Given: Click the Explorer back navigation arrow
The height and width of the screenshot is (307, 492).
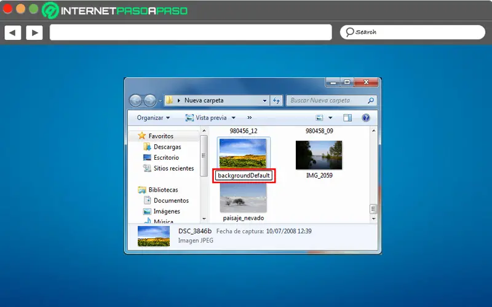Looking at the screenshot, I should tap(135, 101).
